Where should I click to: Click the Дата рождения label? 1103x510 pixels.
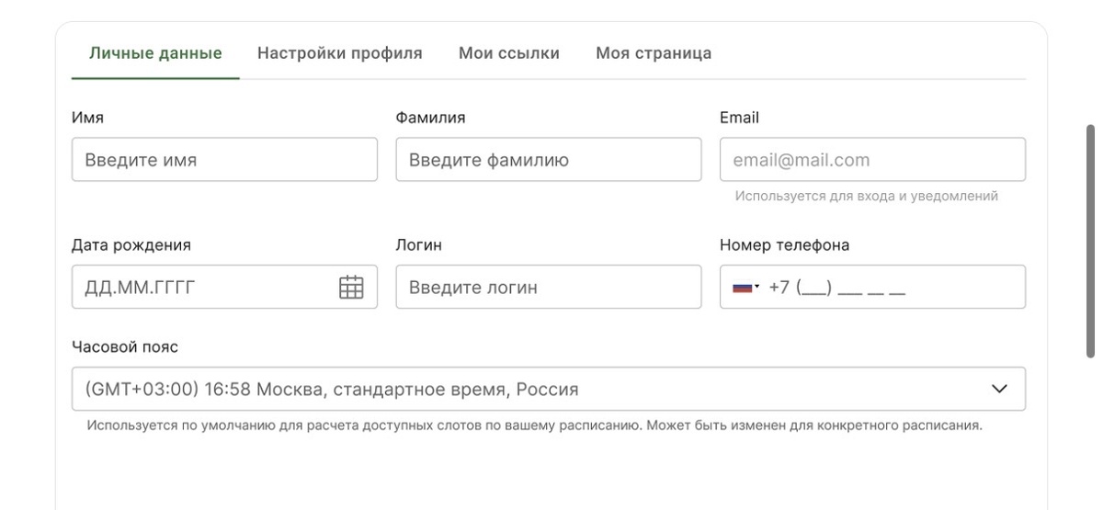click(x=131, y=245)
